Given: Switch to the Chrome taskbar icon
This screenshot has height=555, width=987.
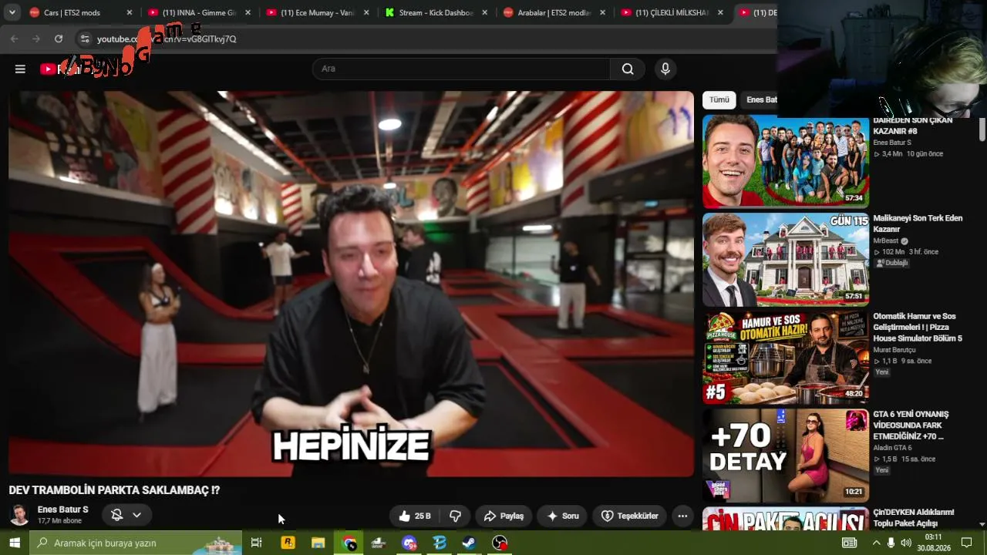Looking at the screenshot, I should coord(349,543).
